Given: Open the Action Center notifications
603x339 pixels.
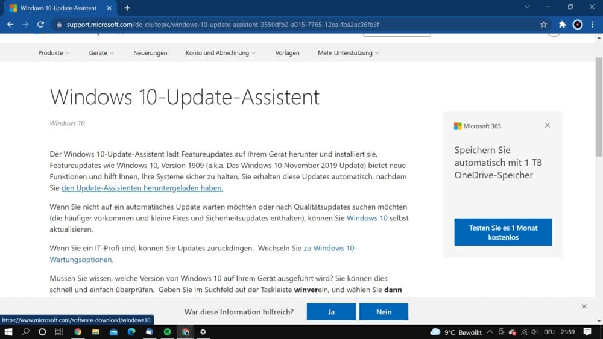Looking at the screenshot, I should 587,332.
